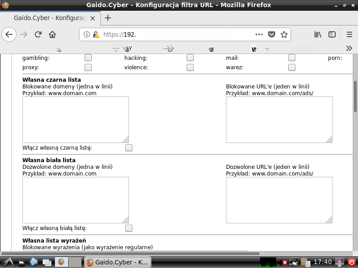The image size is (358, 268).
Task: Toggle the sidebar view icon
Action: point(332,34)
